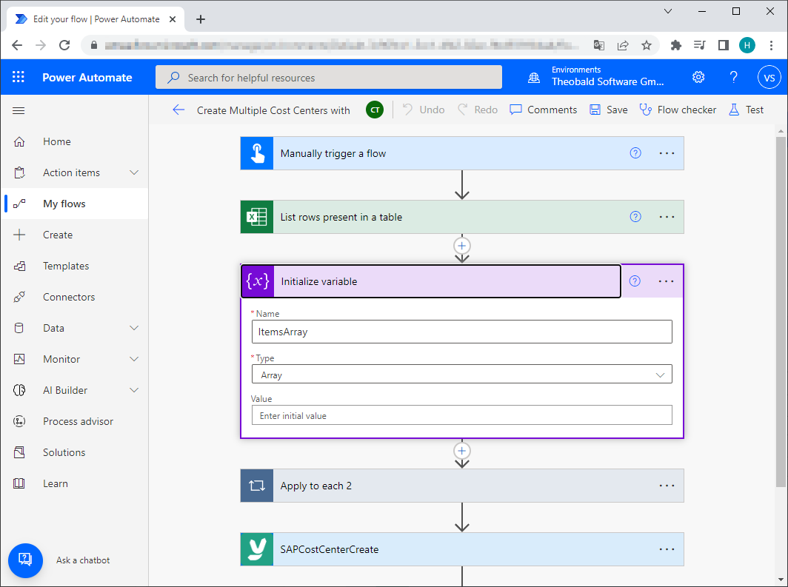Open the Settings gear icon

click(x=698, y=77)
